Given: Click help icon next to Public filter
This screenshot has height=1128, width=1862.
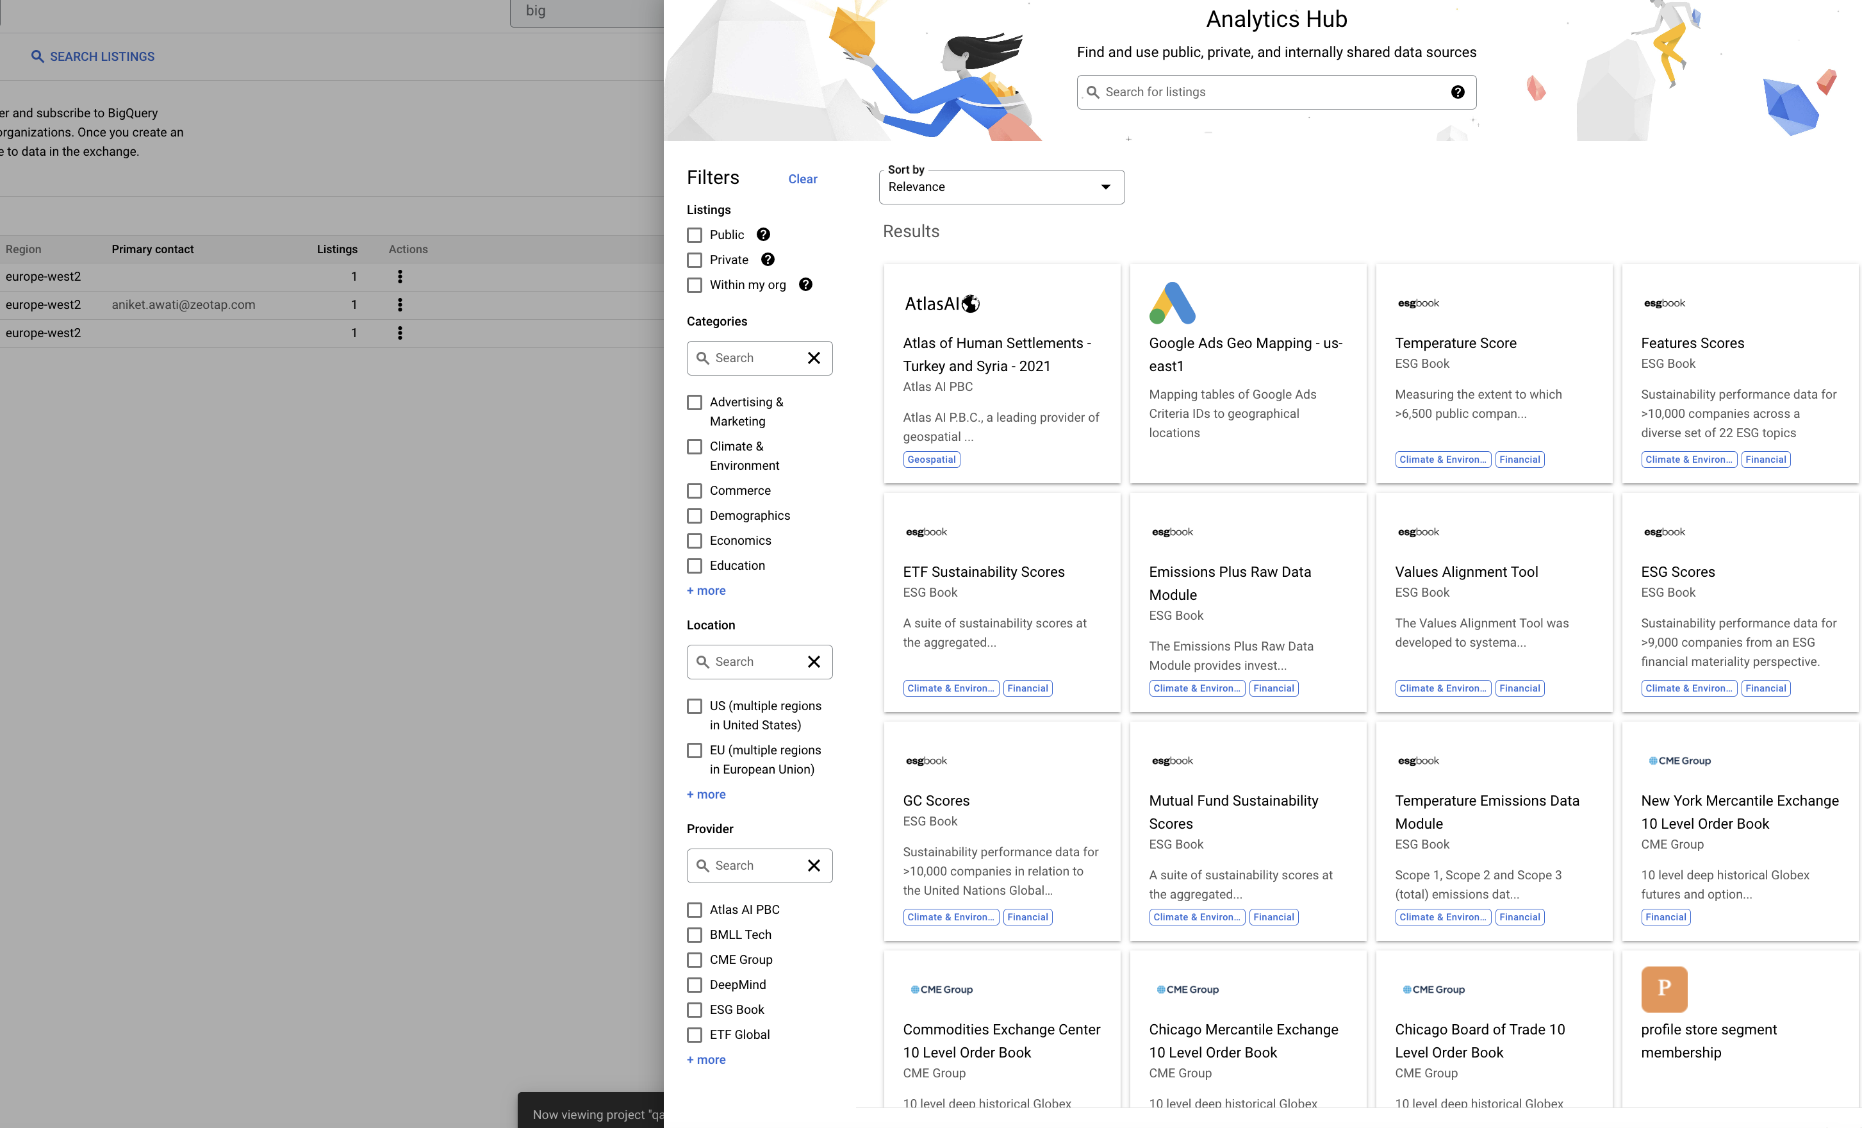Looking at the screenshot, I should click(x=763, y=235).
